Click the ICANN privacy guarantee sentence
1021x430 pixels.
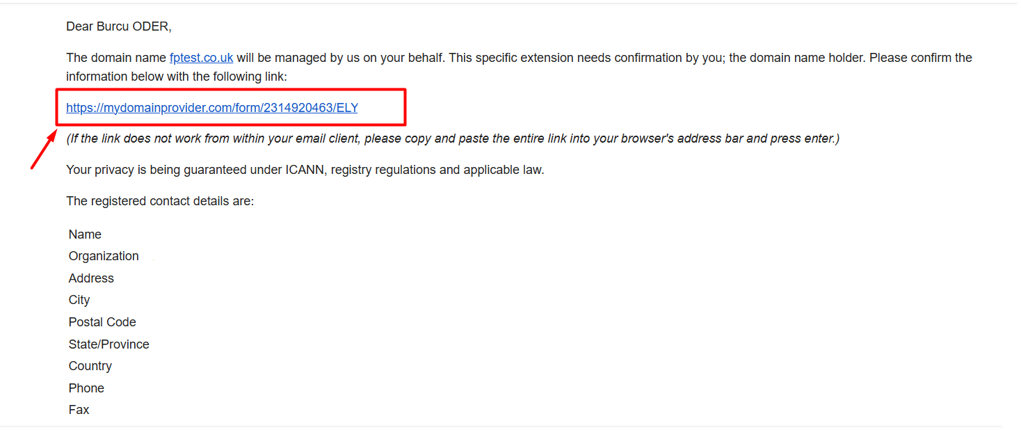[305, 170]
